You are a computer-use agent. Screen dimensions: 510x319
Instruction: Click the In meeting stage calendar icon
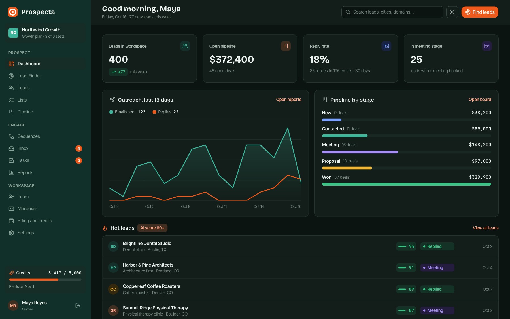pos(487,46)
